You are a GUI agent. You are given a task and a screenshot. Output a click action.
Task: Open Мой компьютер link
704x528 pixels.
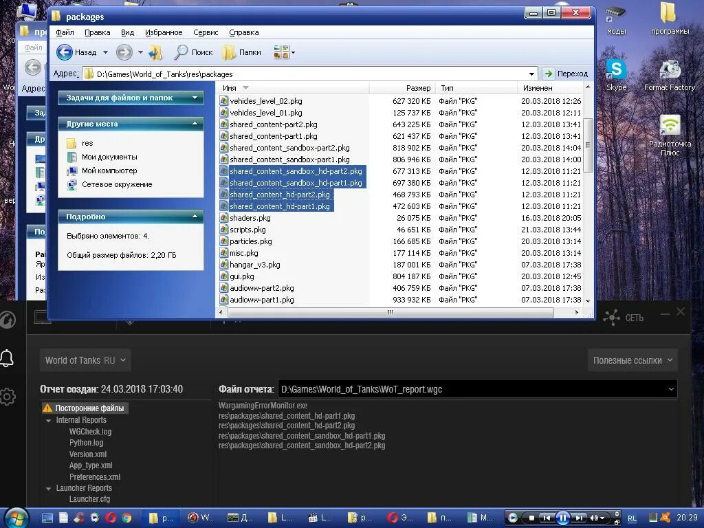[x=102, y=170]
